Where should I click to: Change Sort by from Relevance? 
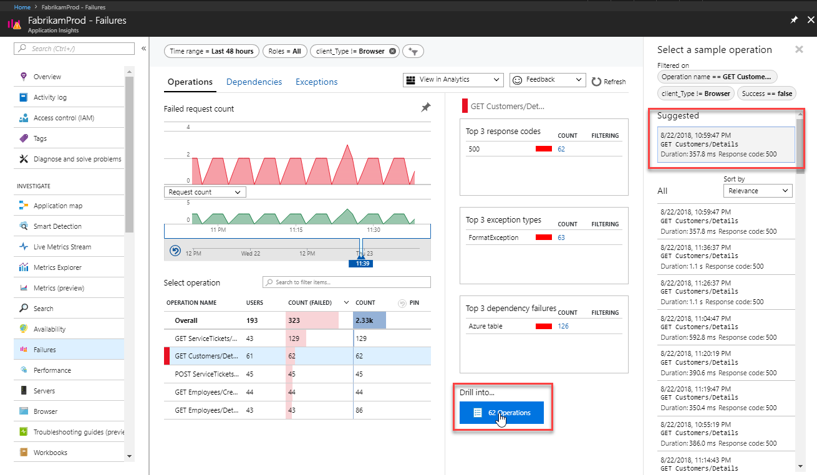coord(758,191)
